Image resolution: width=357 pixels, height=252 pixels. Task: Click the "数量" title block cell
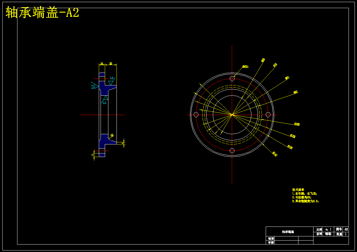point(339,234)
